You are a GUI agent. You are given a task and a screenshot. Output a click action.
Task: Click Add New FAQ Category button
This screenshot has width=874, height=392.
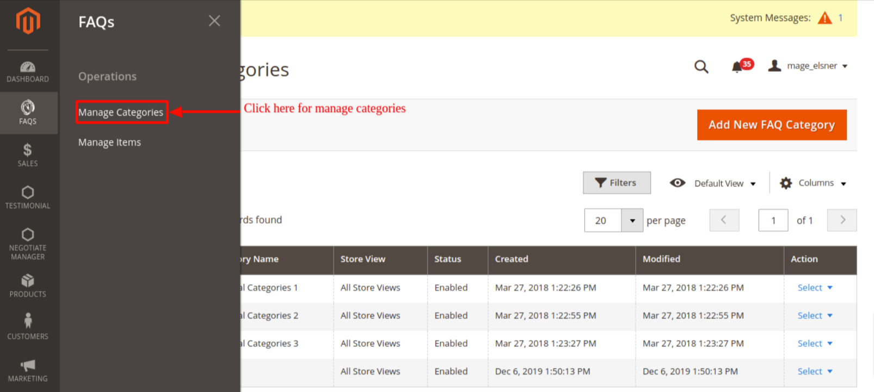771,125
